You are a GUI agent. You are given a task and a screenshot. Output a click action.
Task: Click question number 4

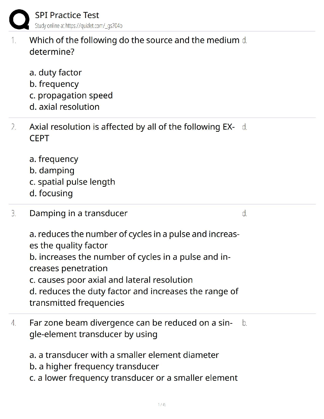pos(14,323)
